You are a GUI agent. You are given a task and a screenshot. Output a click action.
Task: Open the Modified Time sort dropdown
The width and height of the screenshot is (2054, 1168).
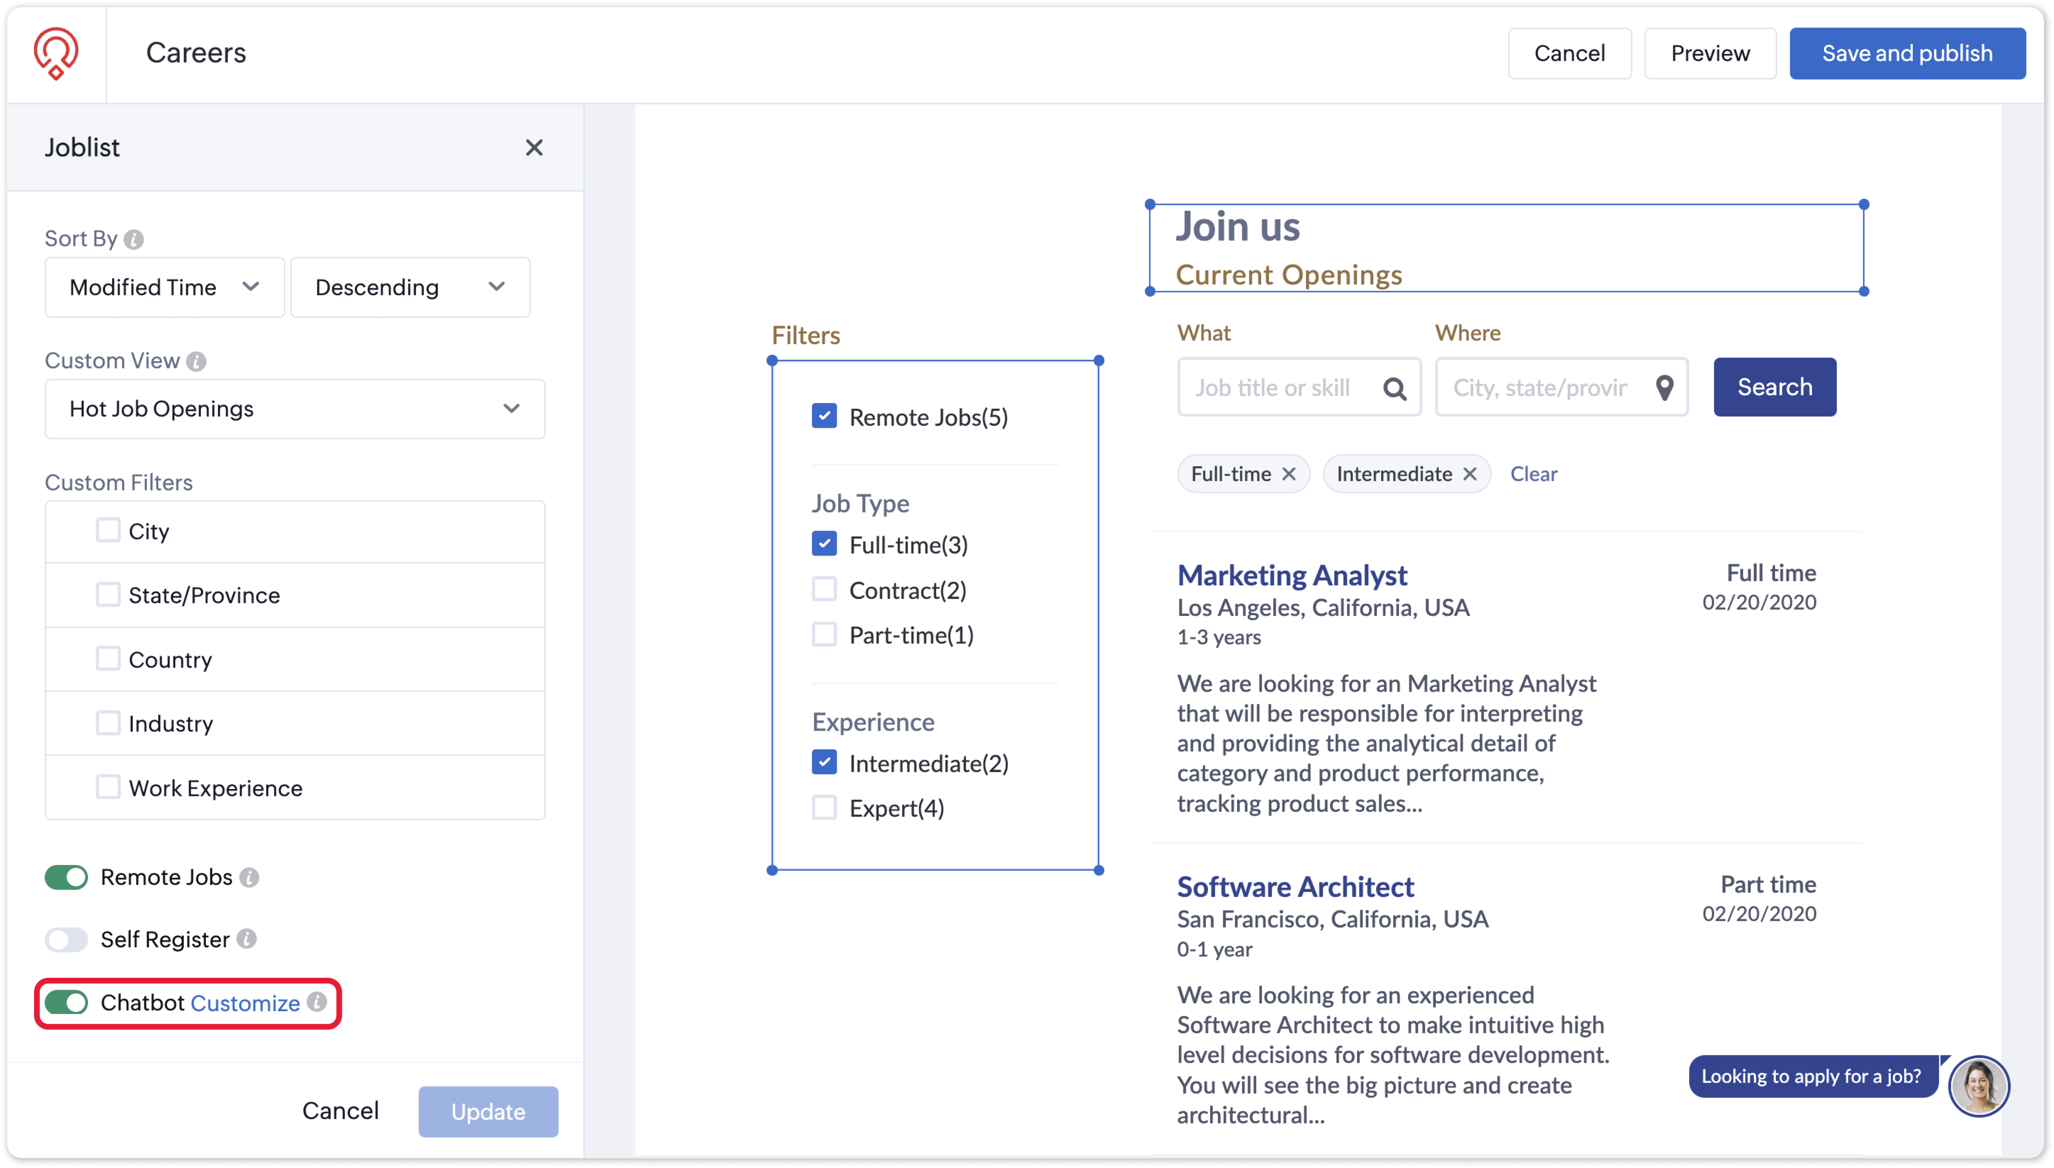(164, 287)
